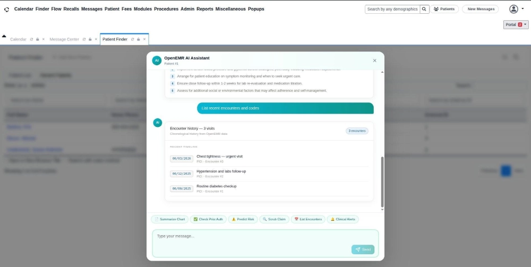
Task: Refresh the Patient Finder tab
Action: tap(132, 39)
